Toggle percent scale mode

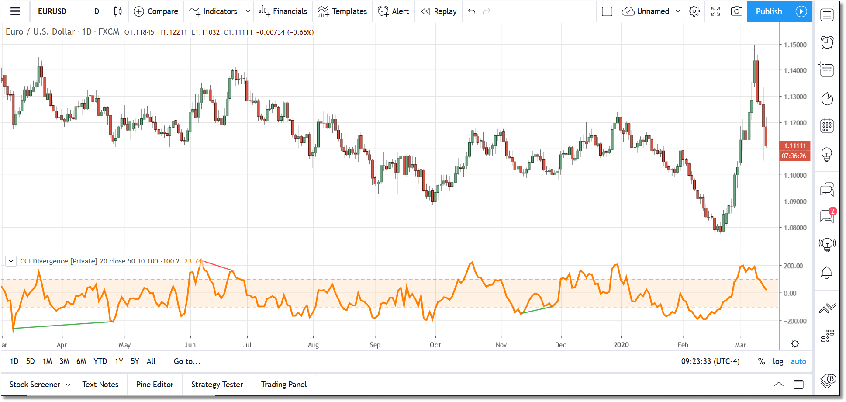761,361
